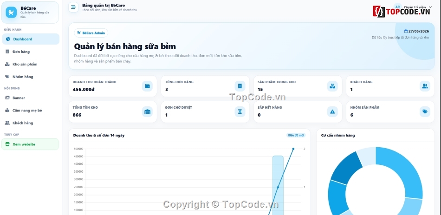The height and width of the screenshot is (215, 441).
Task: Click the Nhóm hàng tags icon
Action: (x=7, y=77)
